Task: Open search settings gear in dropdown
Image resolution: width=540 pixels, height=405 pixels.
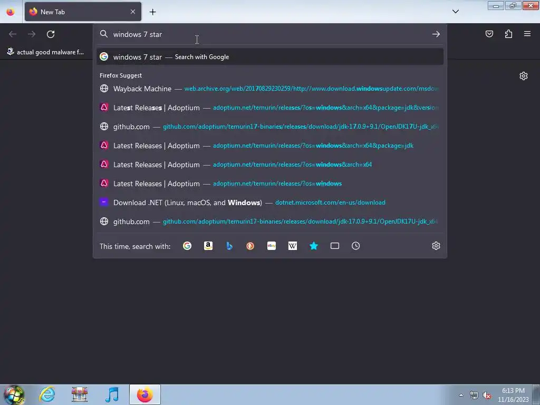Action: pyautogui.click(x=436, y=246)
